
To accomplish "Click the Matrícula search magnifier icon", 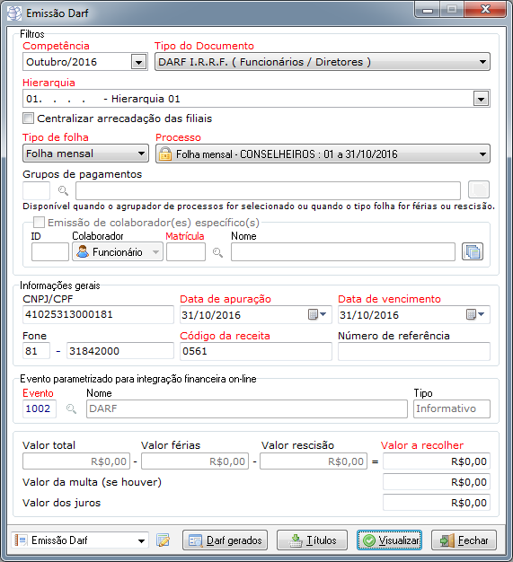I will tap(217, 252).
